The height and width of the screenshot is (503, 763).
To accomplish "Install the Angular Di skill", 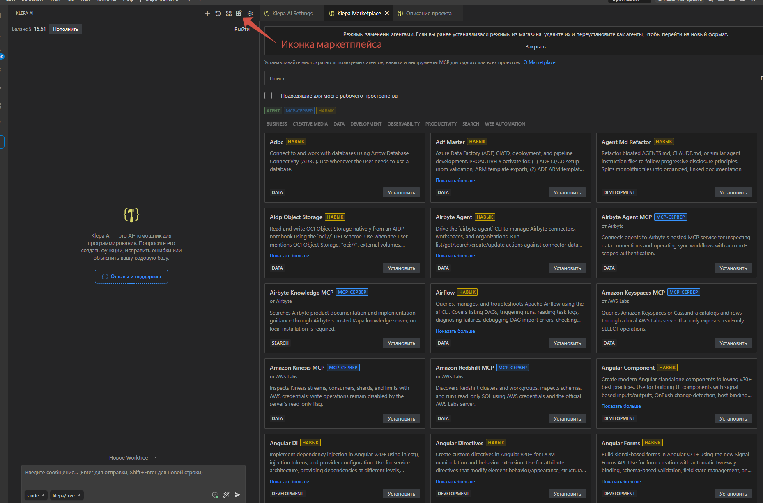I will point(401,494).
